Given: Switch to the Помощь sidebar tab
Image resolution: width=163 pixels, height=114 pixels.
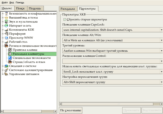Looking at the screenshot, I should [x=35, y=8].
